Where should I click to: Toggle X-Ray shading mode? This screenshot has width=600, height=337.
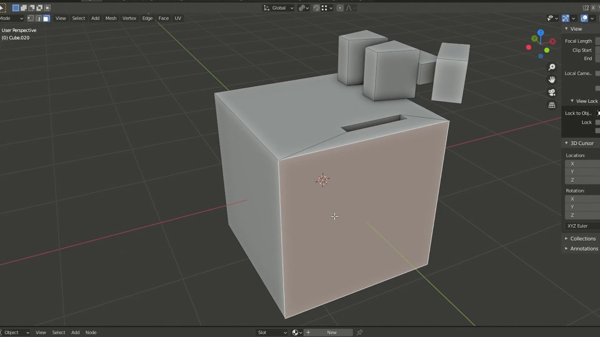598,18
